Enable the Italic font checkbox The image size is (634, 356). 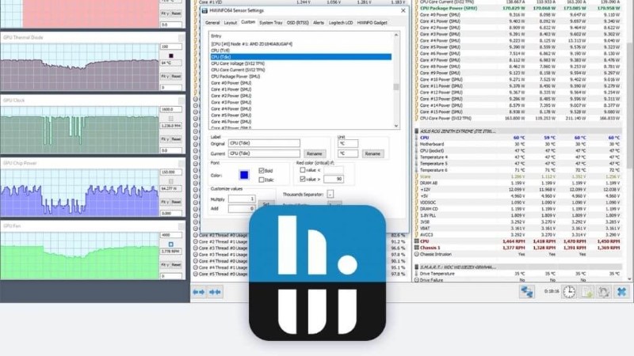coord(262,180)
